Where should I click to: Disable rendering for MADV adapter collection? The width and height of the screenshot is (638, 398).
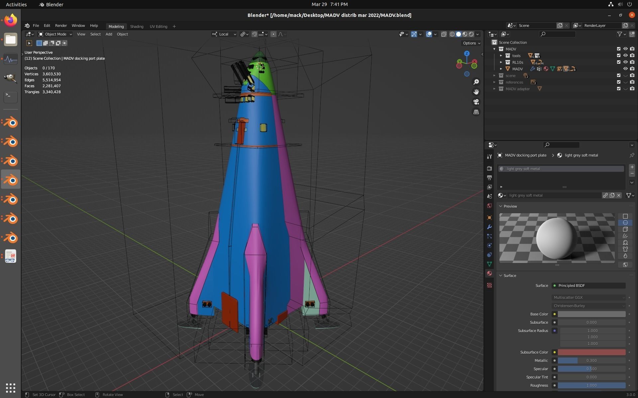pyautogui.click(x=632, y=89)
